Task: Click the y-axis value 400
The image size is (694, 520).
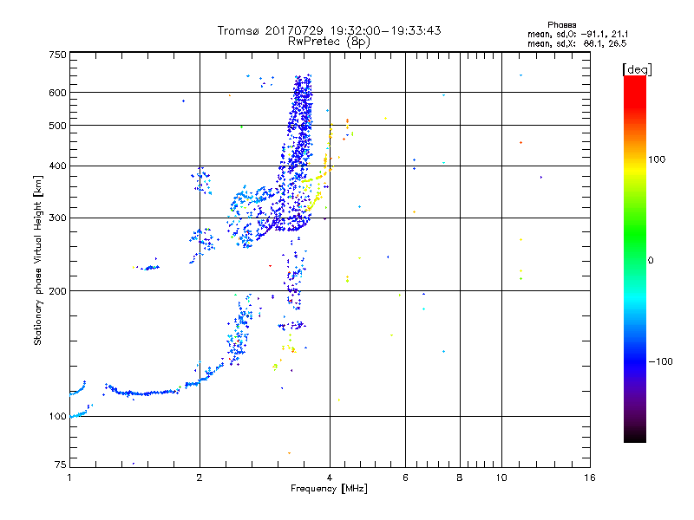Action: [x=57, y=166]
